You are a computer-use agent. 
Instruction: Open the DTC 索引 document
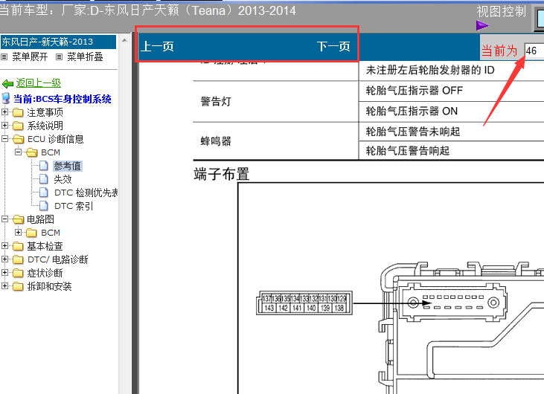pos(74,206)
